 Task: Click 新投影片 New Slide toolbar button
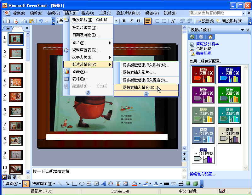pos(229,21)
